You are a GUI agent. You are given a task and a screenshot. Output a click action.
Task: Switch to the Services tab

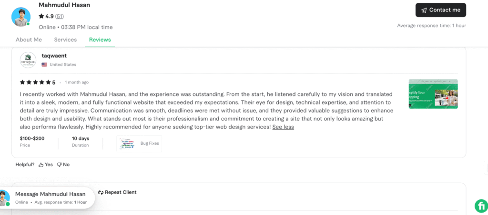click(65, 40)
